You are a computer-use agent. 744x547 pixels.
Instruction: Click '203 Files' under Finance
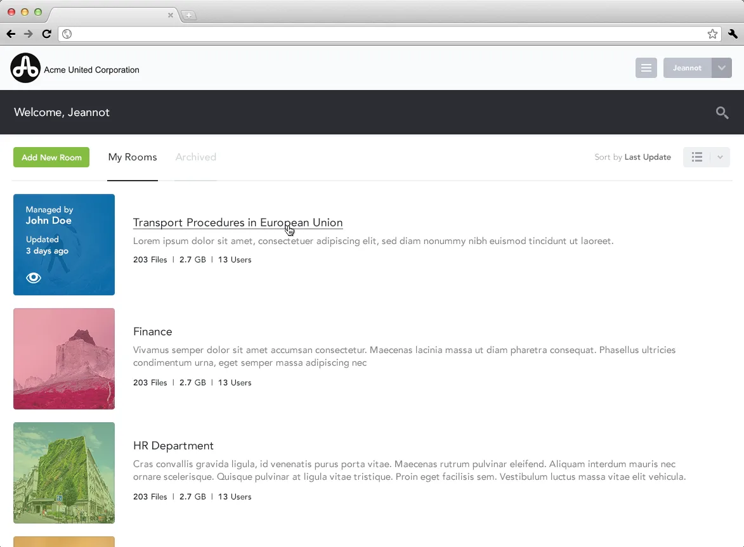point(150,383)
